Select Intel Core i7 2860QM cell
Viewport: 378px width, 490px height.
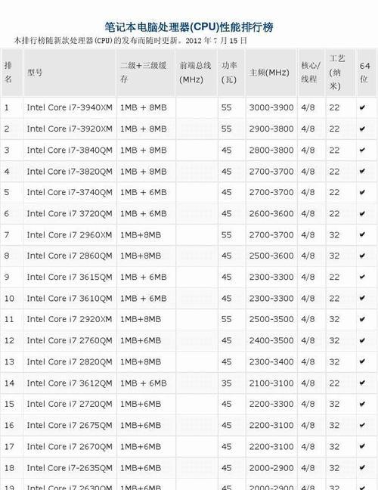point(70,256)
